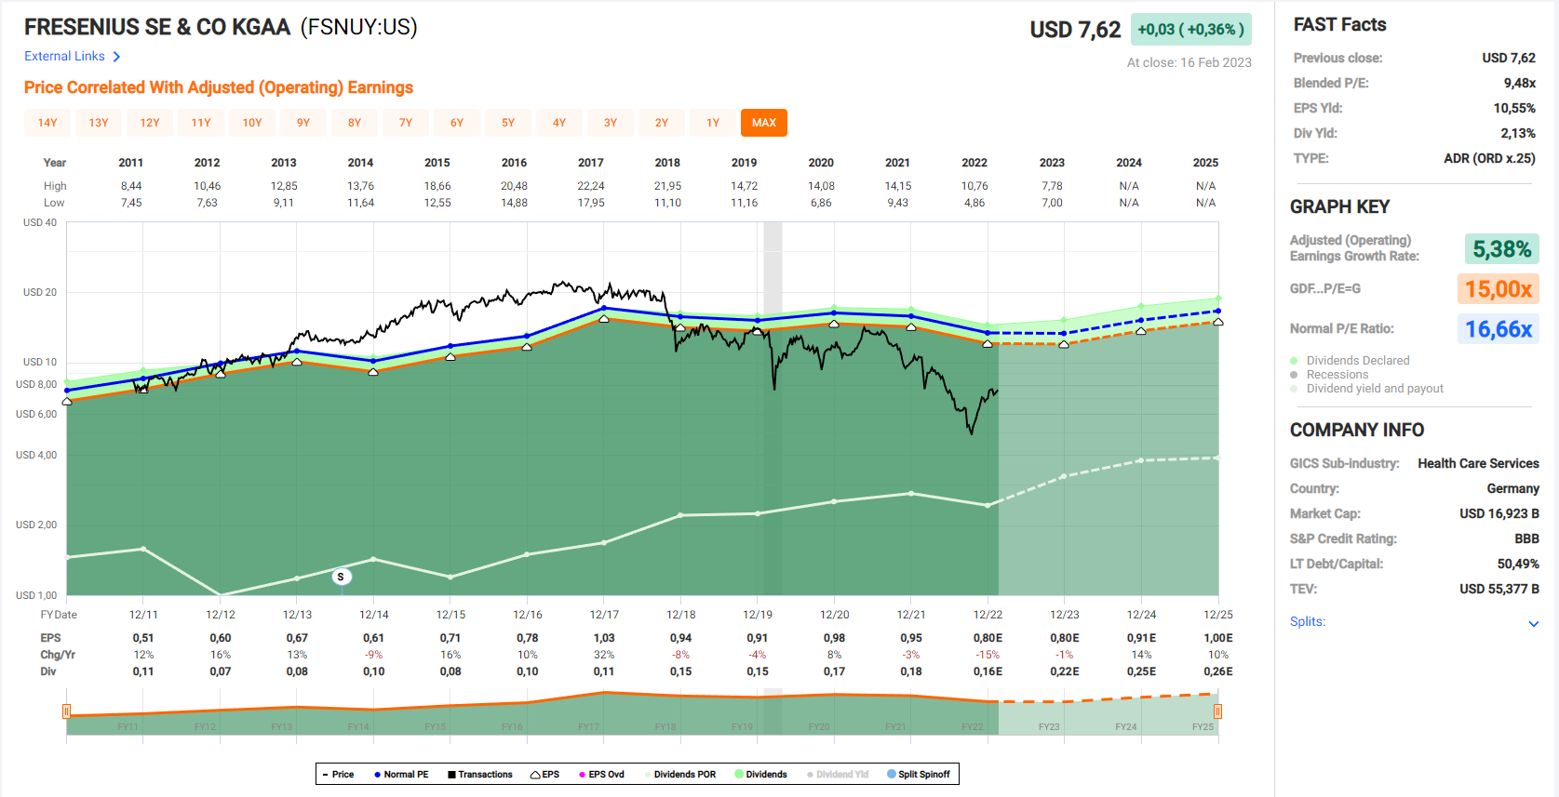Toggle Recessions shading in graph key
Screen dimensions: 1559x797
click(1337, 375)
